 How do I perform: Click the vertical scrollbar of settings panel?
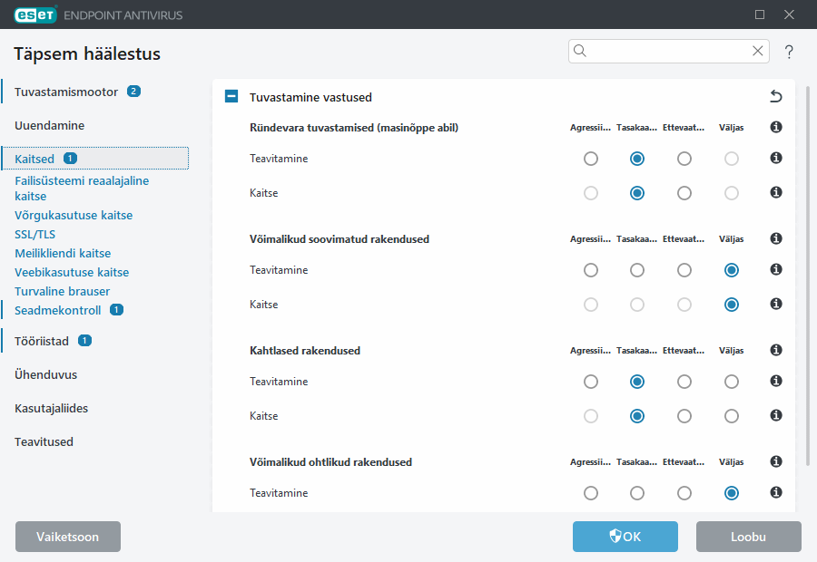tap(807, 272)
